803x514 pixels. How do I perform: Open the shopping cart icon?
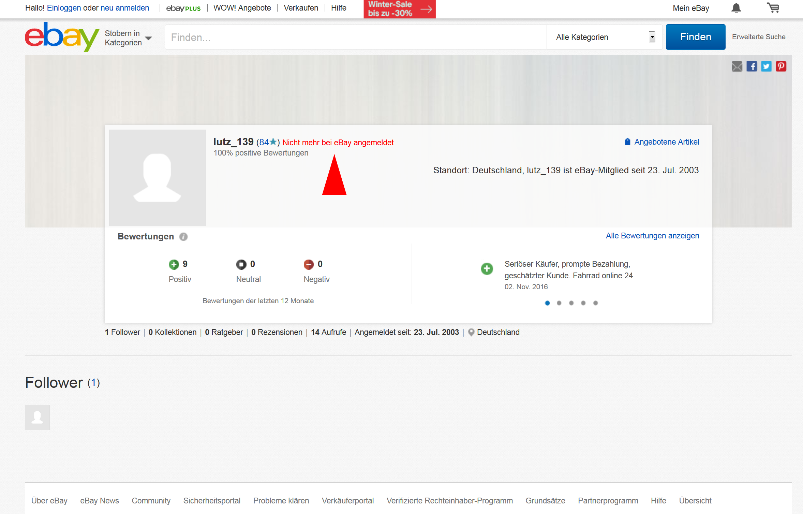tap(773, 8)
